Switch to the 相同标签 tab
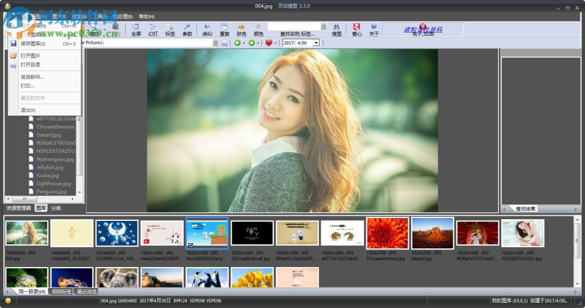This screenshot has width=585, height=308. click(61, 292)
